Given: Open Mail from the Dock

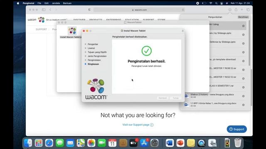Looking at the screenshot, I should 70,143.
